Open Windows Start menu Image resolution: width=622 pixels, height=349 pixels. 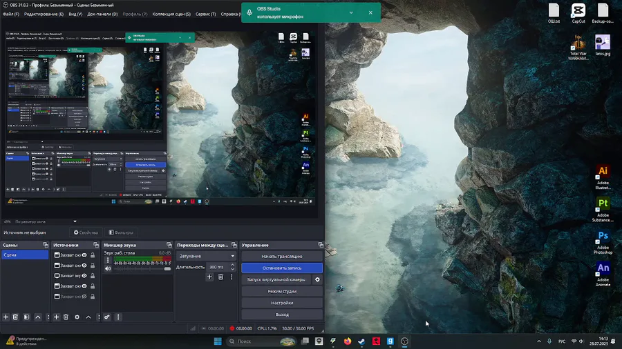(218, 341)
